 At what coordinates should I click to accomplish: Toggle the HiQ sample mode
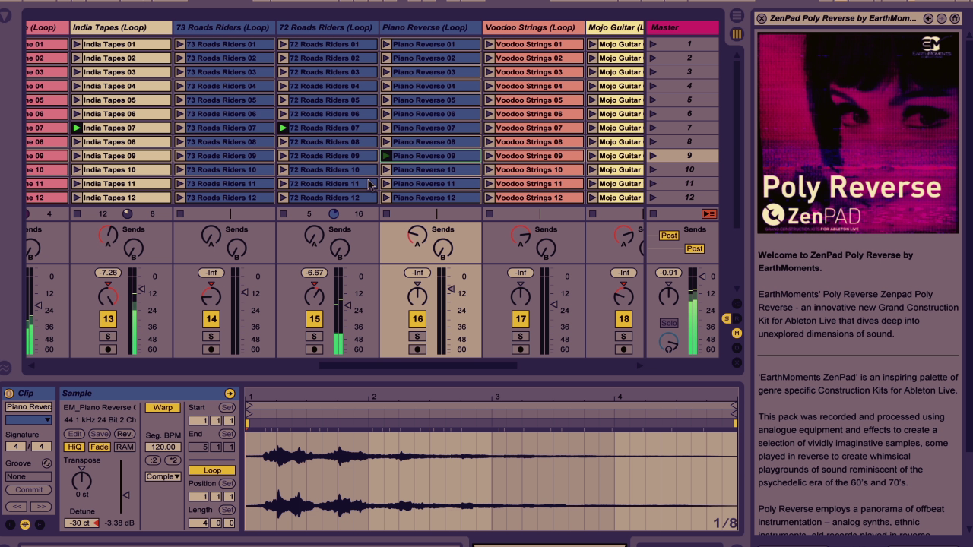click(74, 447)
